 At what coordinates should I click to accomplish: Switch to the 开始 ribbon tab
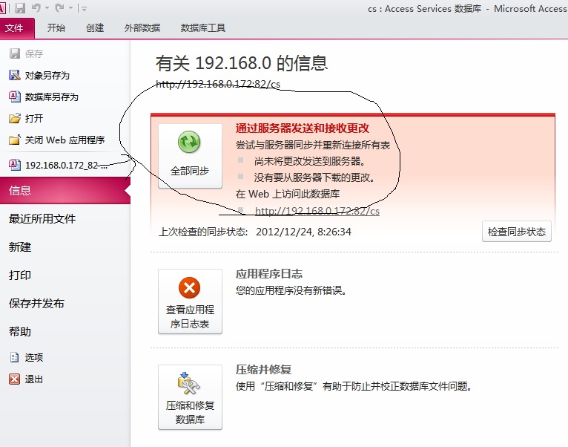click(56, 28)
